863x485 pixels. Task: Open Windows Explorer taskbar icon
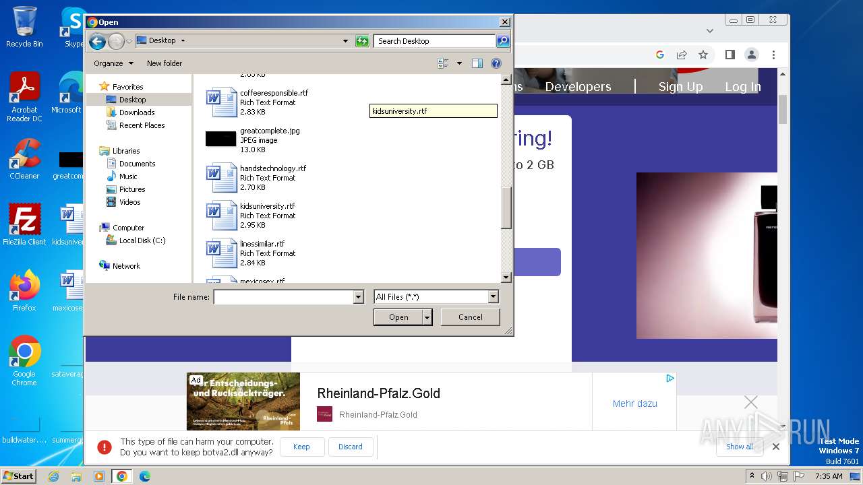pos(76,476)
